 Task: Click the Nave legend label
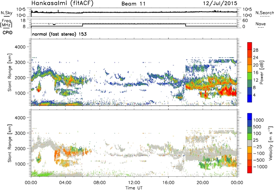[x=260, y=24]
